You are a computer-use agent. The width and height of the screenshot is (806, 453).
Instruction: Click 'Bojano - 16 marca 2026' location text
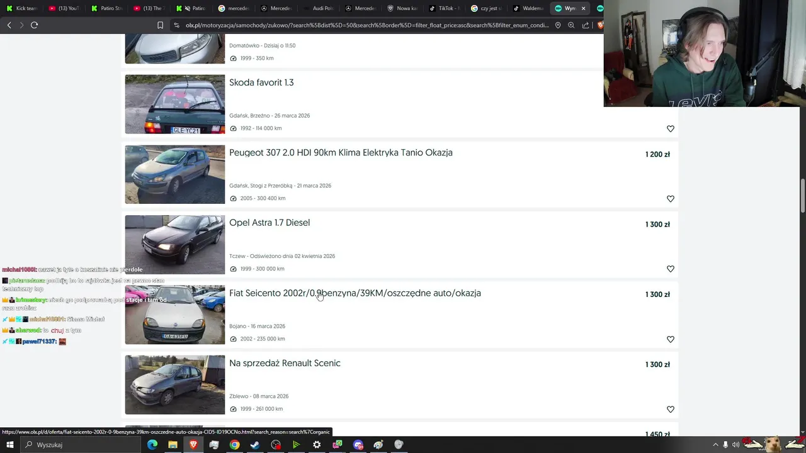[x=257, y=326]
